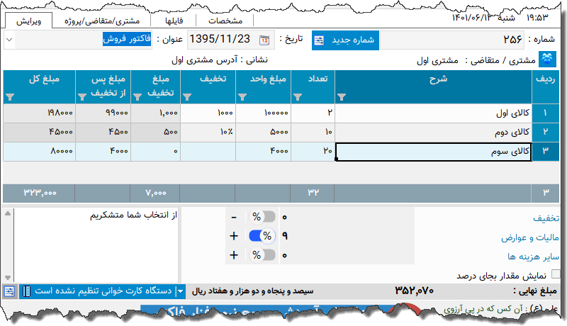Filter the تخفیف column
This screenshot has width=567, height=326.
click(x=186, y=97)
